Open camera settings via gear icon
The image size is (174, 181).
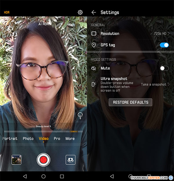tap(80, 12)
